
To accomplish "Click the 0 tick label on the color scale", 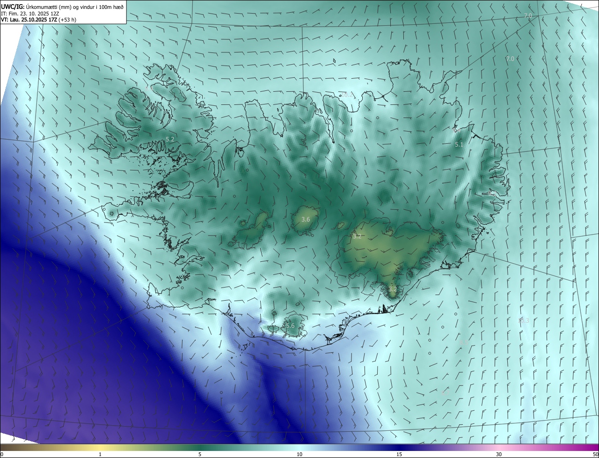I will click(x=2, y=454).
